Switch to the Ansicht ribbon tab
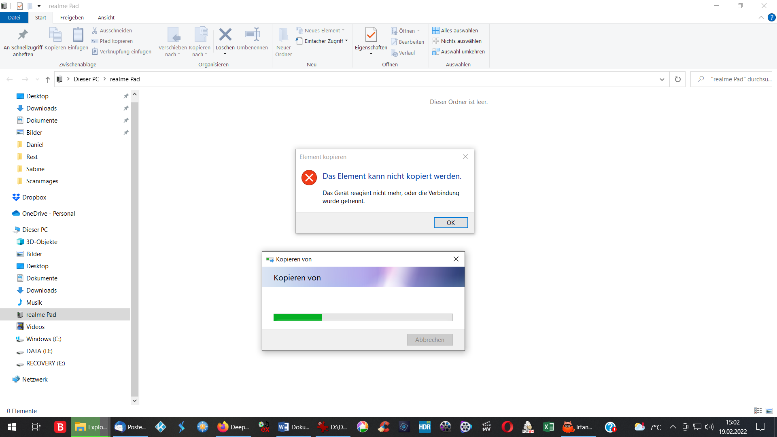The image size is (777, 437). click(106, 17)
